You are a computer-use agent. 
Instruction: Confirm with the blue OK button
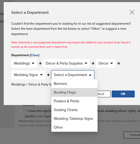[x=123, y=94]
